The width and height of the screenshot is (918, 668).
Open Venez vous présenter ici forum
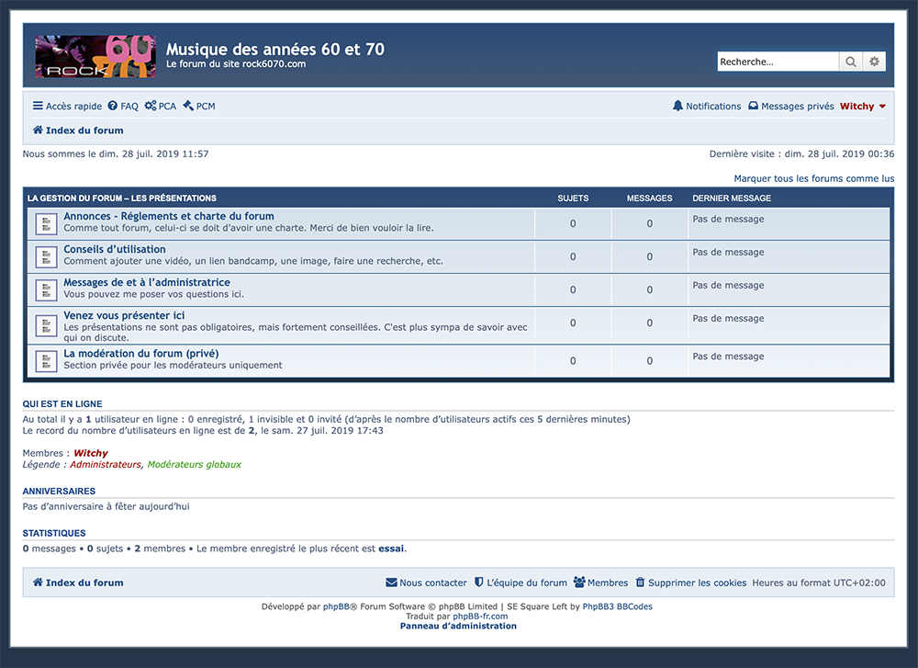[x=124, y=315]
